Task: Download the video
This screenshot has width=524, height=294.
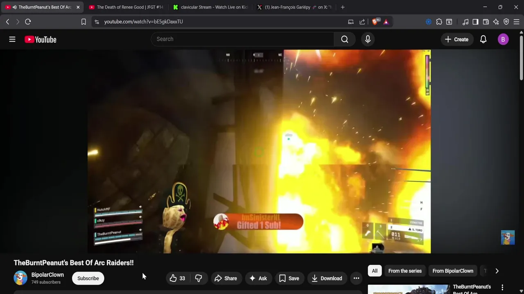Action: 327,278
